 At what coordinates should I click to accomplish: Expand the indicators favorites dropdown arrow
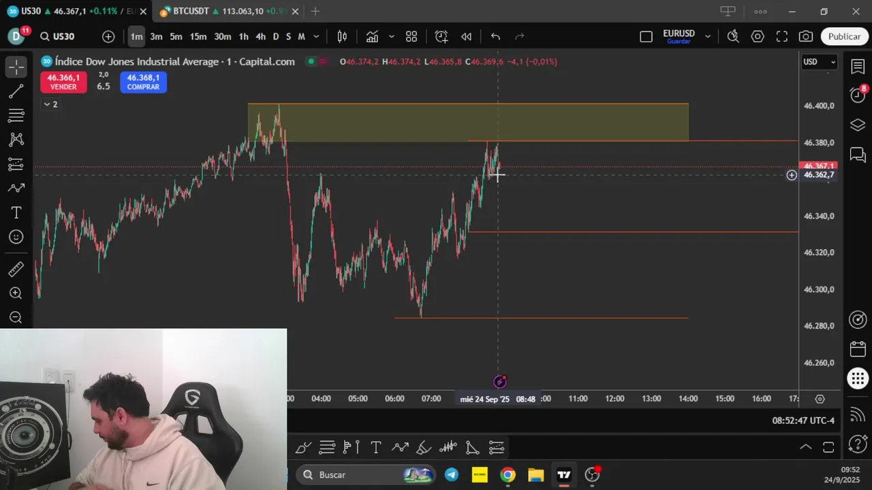(x=391, y=37)
